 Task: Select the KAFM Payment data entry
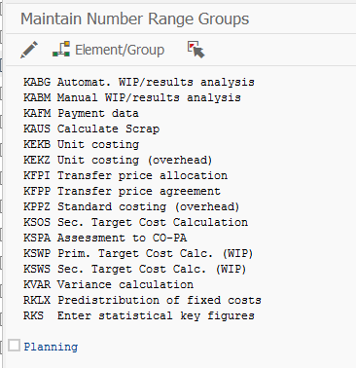[x=81, y=113]
